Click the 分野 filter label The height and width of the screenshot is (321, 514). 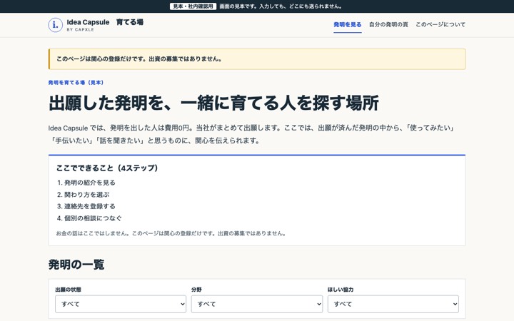pyautogui.click(x=197, y=290)
